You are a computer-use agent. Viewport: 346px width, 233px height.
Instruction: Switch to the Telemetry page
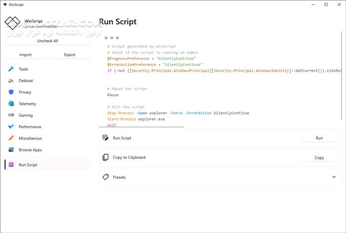point(47,103)
